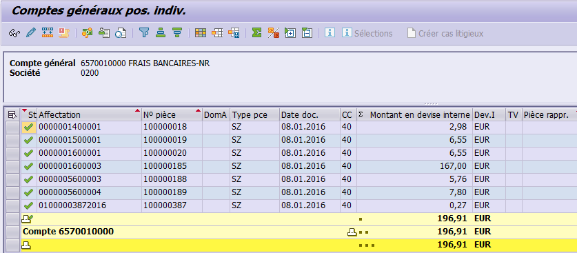Click the Société value 0200
This screenshot has width=577, height=253.
click(x=90, y=73)
